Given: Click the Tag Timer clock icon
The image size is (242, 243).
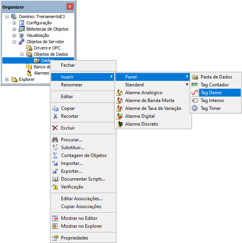Looking at the screenshot, I should tap(195, 108).
